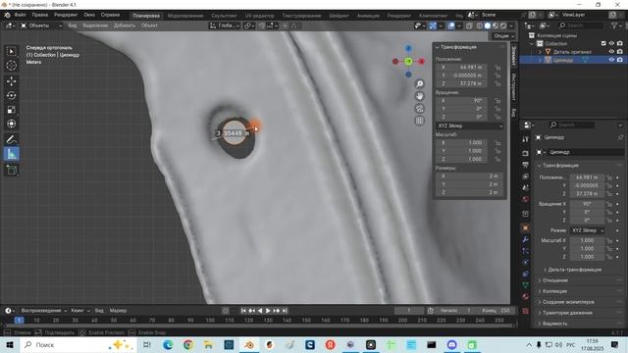Toggle viewport gizmos display button

pos(433,25)
